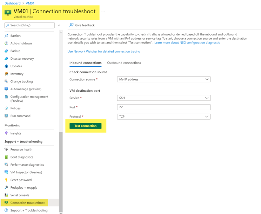Open the Connection source dropdown
The image size is (261, 214).
[x=164, y=79]
